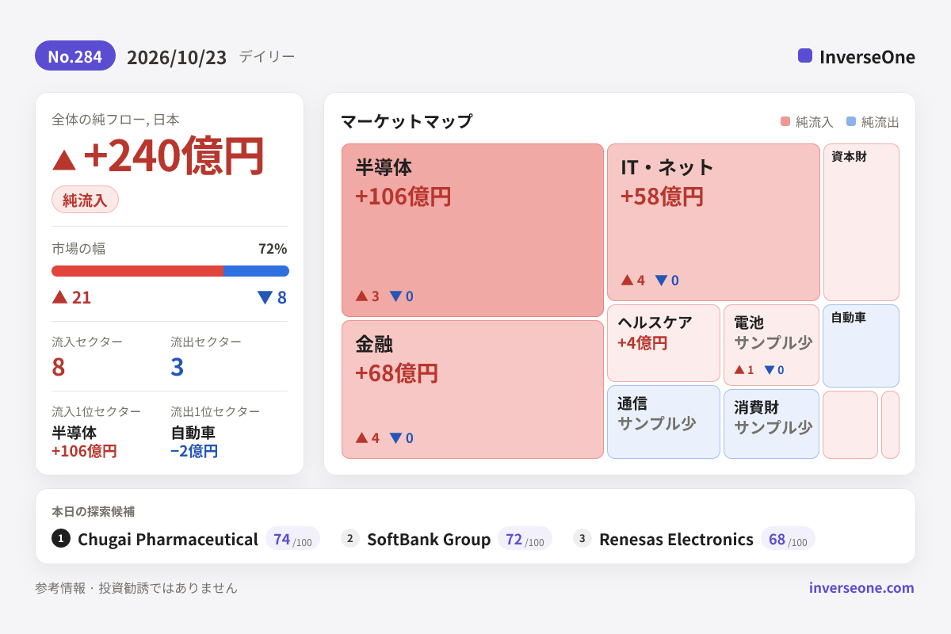The image size is (951, 634).
Task: Click top inflow sector 半導体 in summary
Action: click(x=74, y=433)
